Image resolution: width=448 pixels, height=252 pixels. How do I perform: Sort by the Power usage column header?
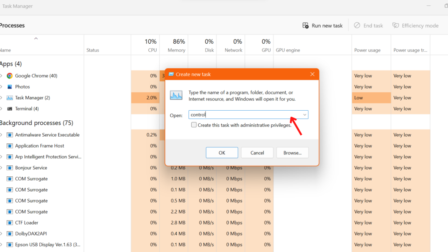coord(371,45)
